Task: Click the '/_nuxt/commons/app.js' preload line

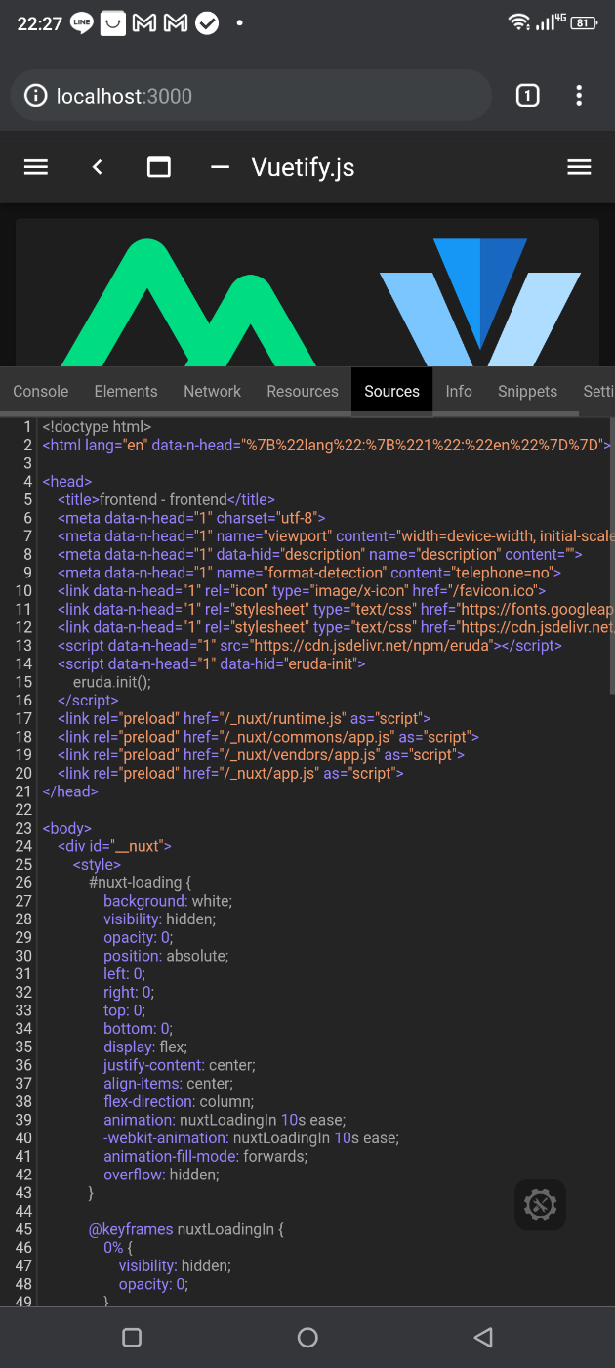Action: 268,737
